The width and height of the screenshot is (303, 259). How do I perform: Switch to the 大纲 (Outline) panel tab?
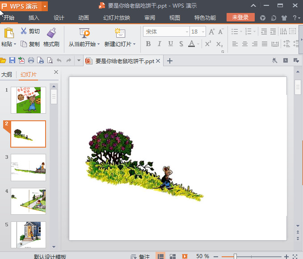point(7,75)
